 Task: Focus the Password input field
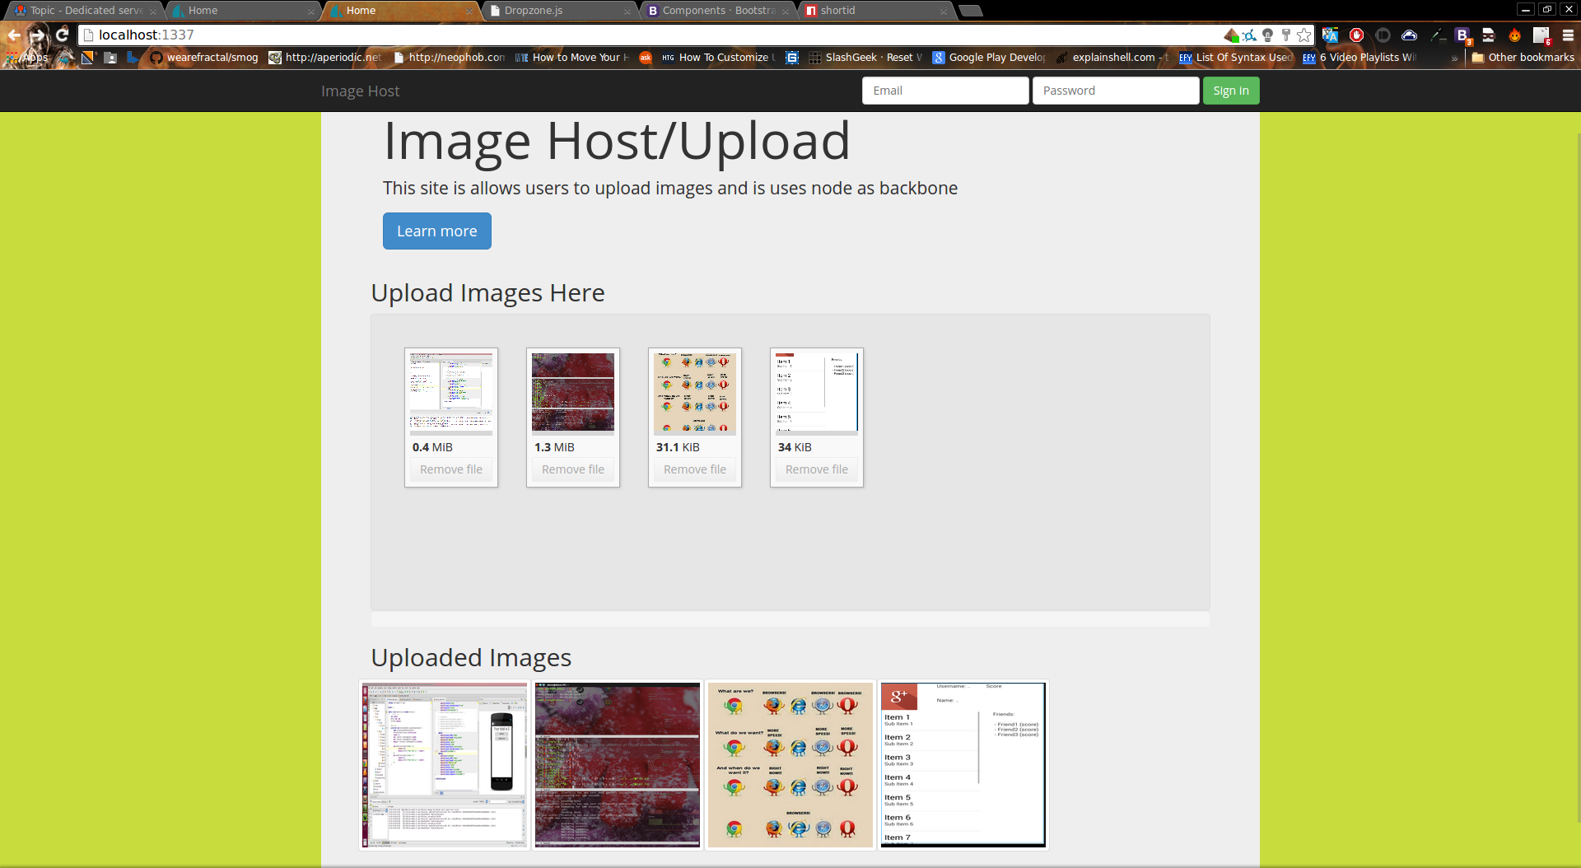[1116, 91]
